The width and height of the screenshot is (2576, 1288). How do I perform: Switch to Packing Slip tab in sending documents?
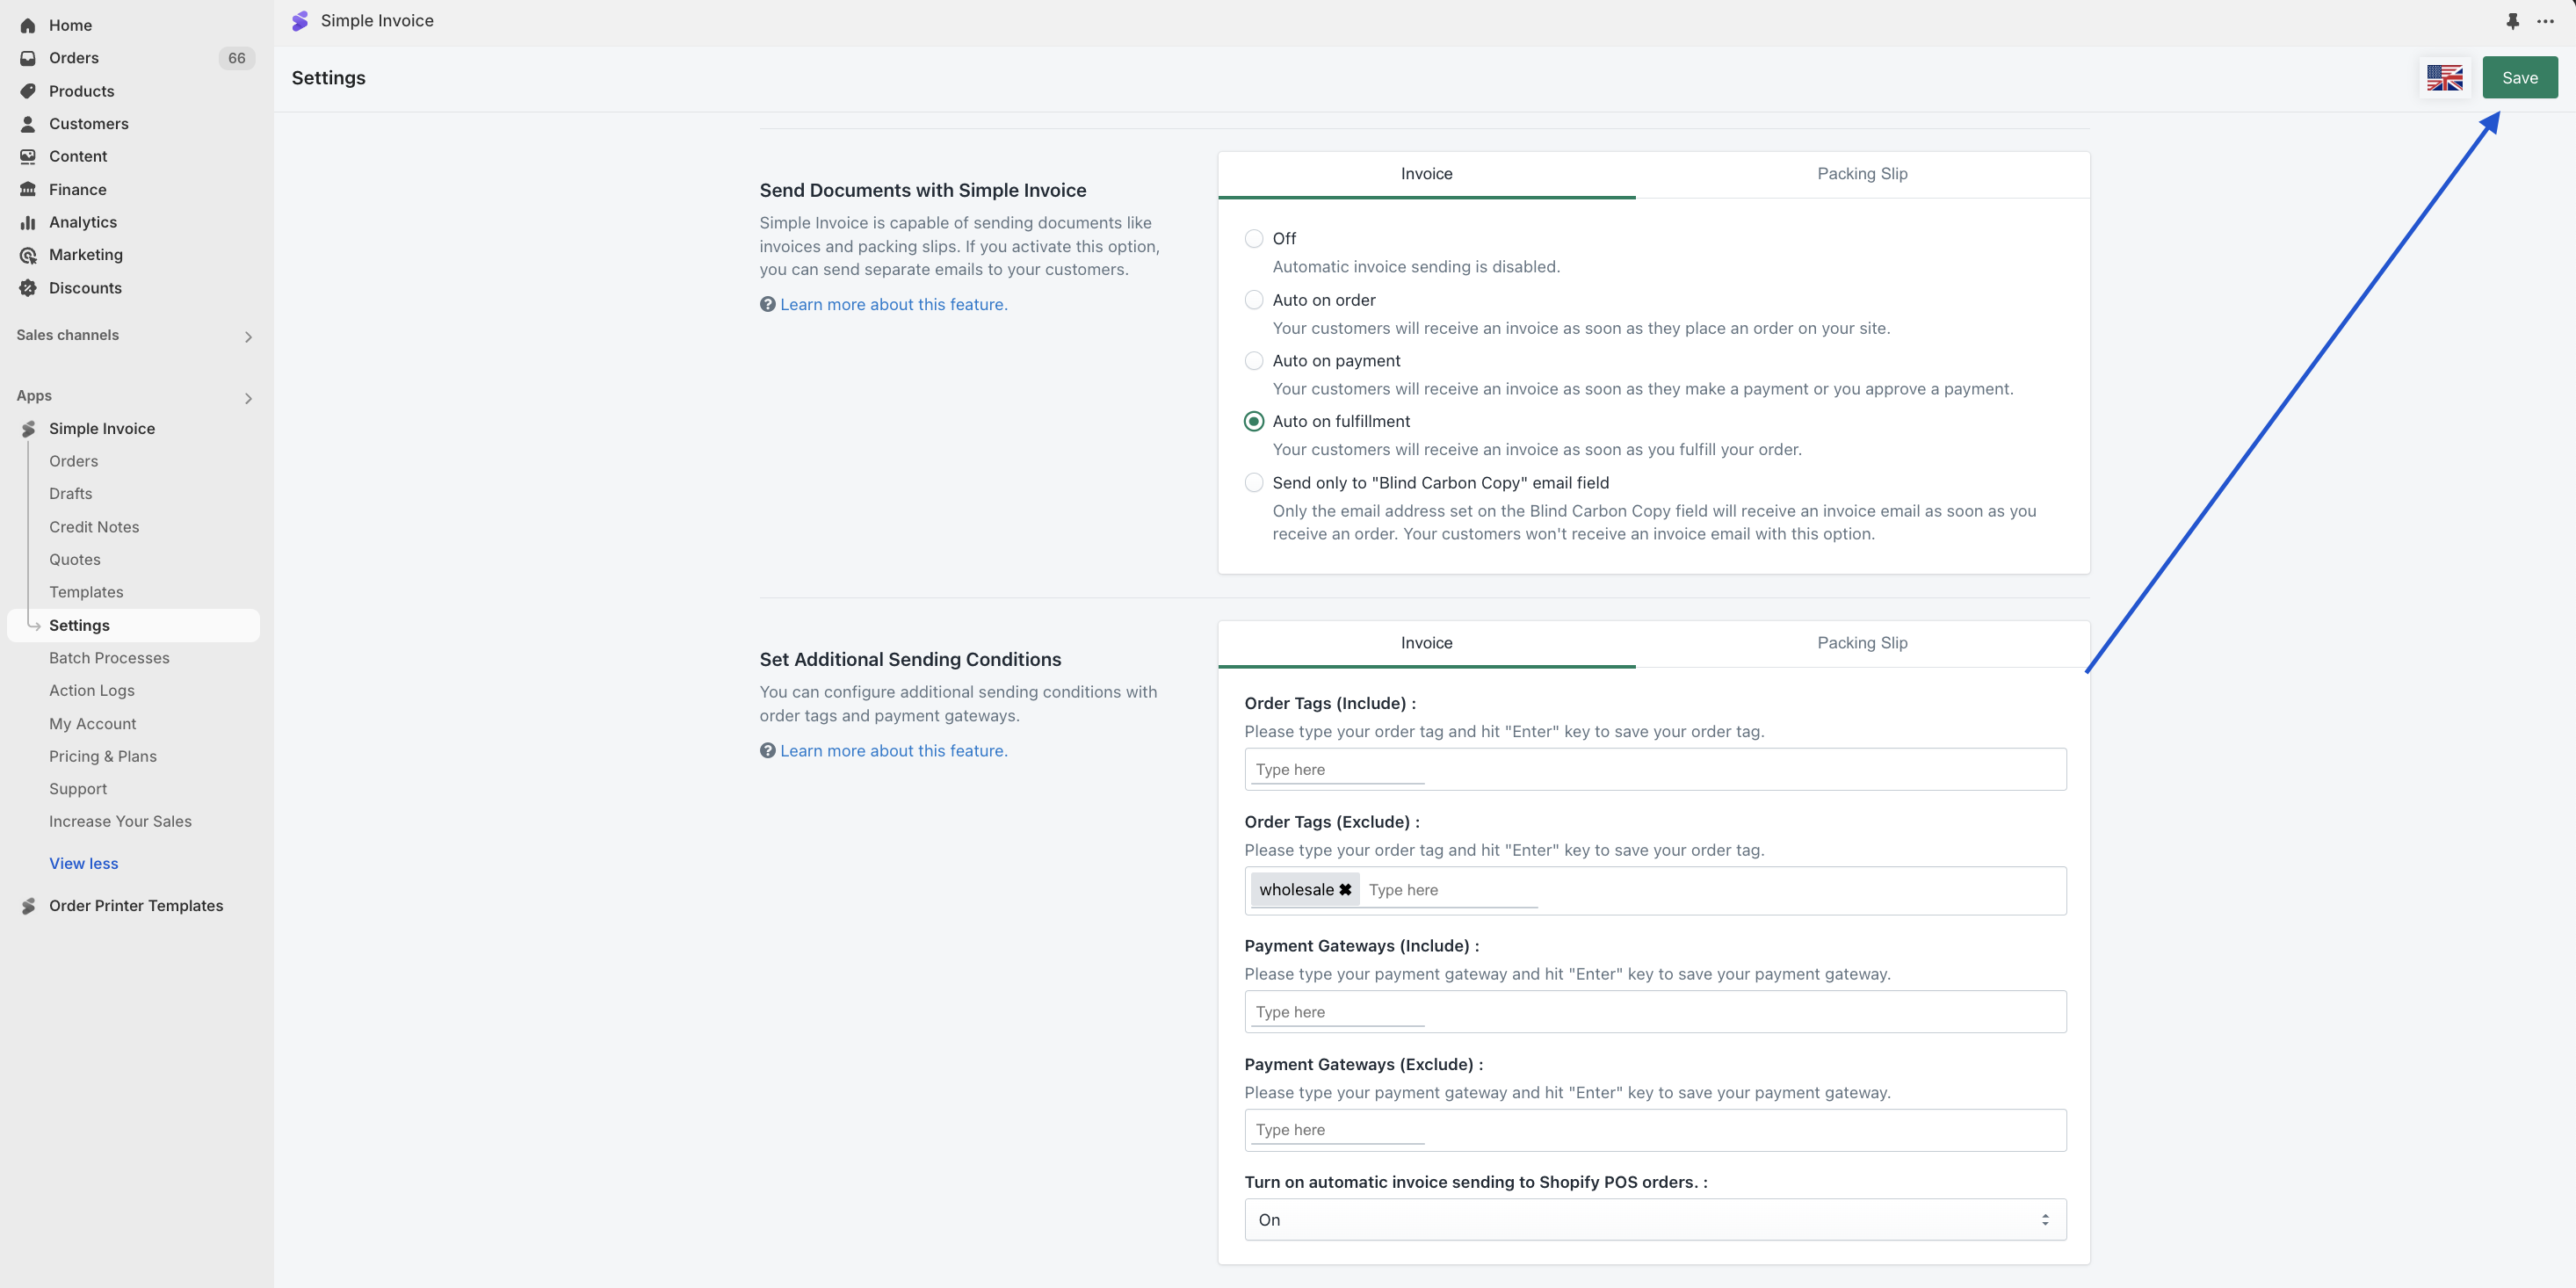point(1861,174)
